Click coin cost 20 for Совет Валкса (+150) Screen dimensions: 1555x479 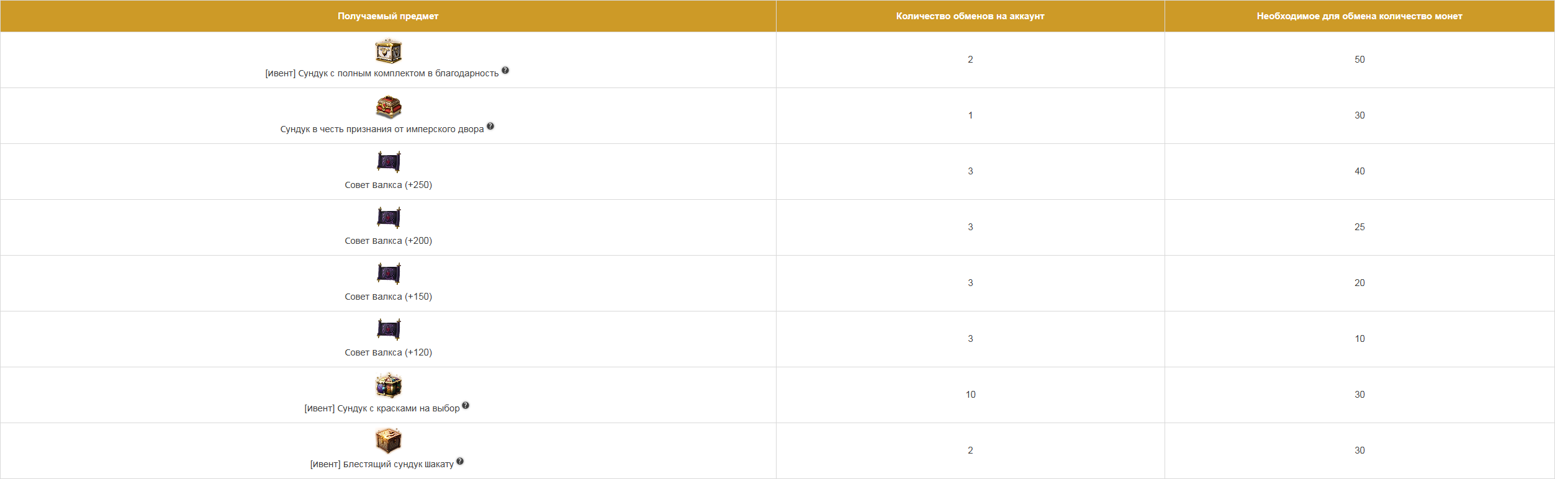(x=1359, y=283)
